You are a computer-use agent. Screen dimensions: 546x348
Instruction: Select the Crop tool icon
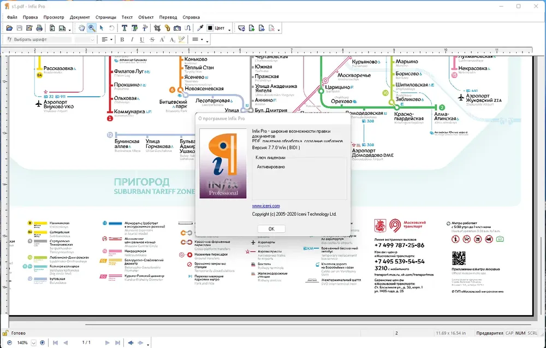(157, 28)
